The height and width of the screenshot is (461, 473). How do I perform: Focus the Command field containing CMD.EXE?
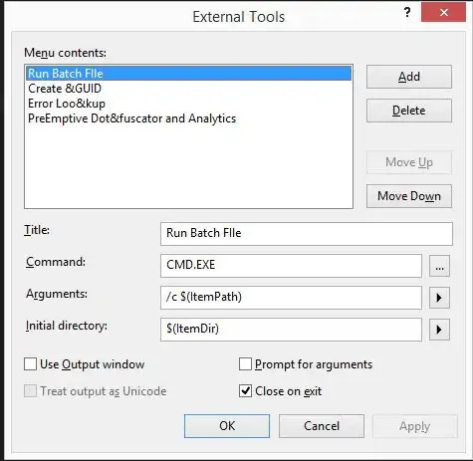pyautogui.click(x=291, y=266)
